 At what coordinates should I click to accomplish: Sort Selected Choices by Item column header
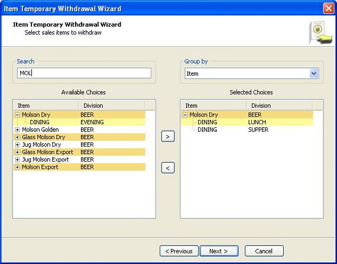[x=213, y=105]
